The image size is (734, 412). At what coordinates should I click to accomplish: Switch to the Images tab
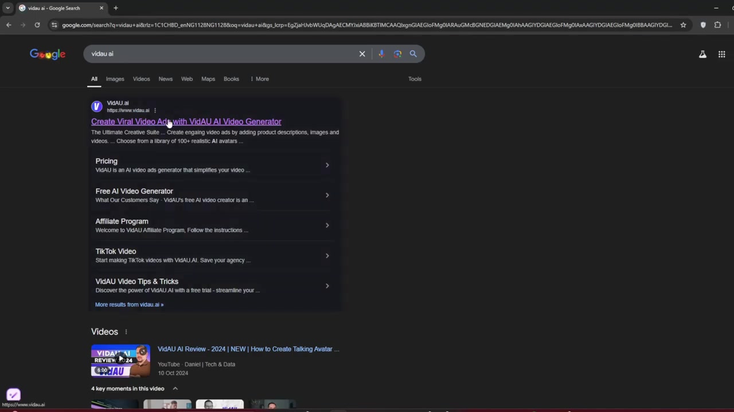[x=115, y=79]
